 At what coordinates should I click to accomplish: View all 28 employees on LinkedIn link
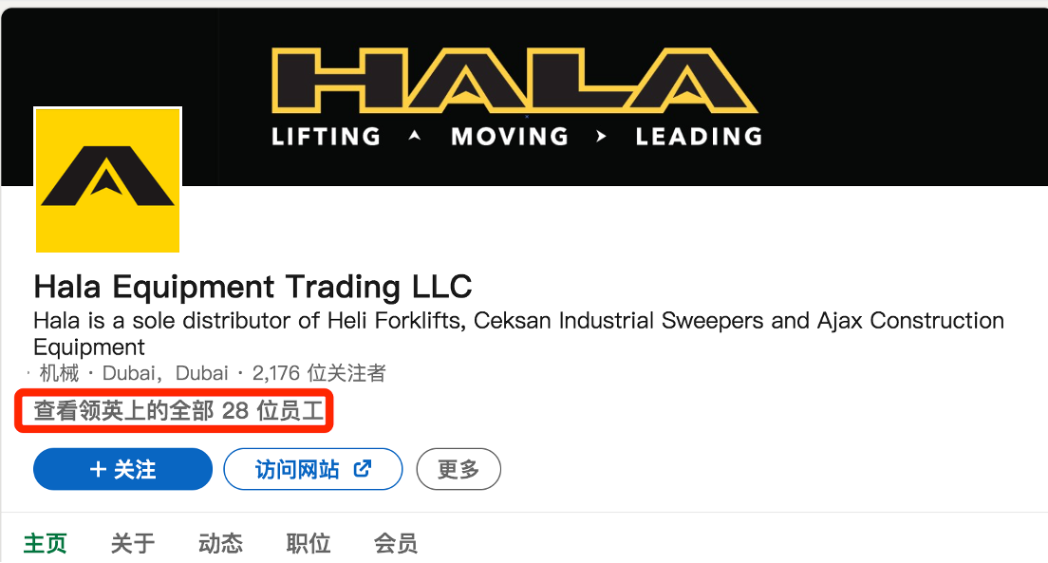pos(178,410)
